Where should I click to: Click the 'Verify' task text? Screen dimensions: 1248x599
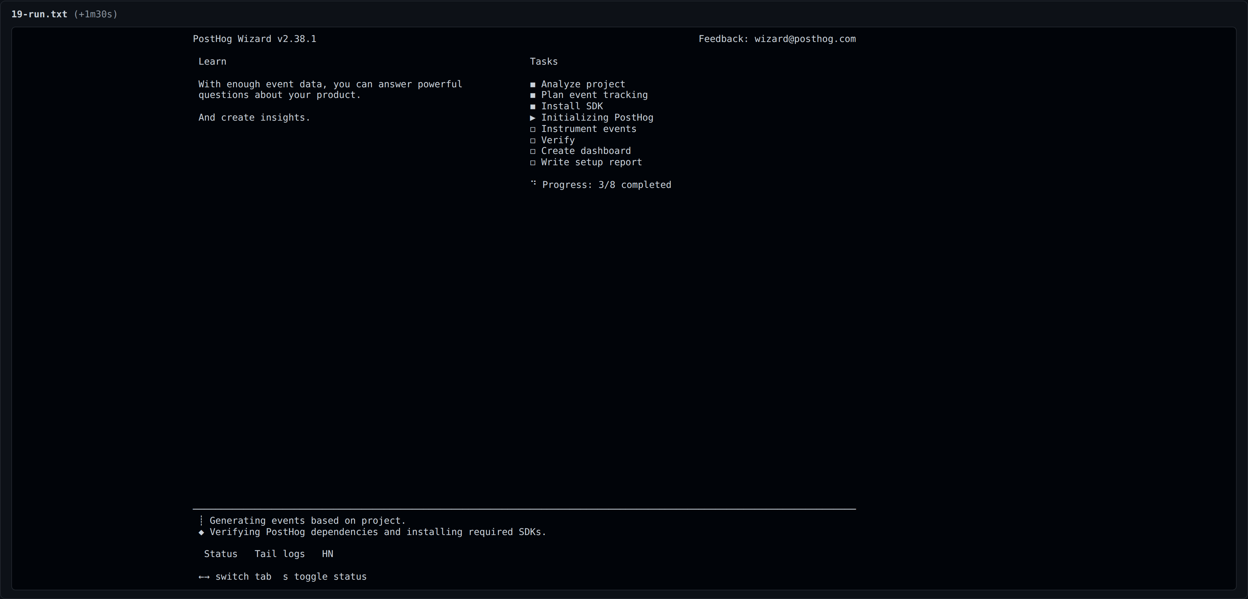tap(558, 140)
